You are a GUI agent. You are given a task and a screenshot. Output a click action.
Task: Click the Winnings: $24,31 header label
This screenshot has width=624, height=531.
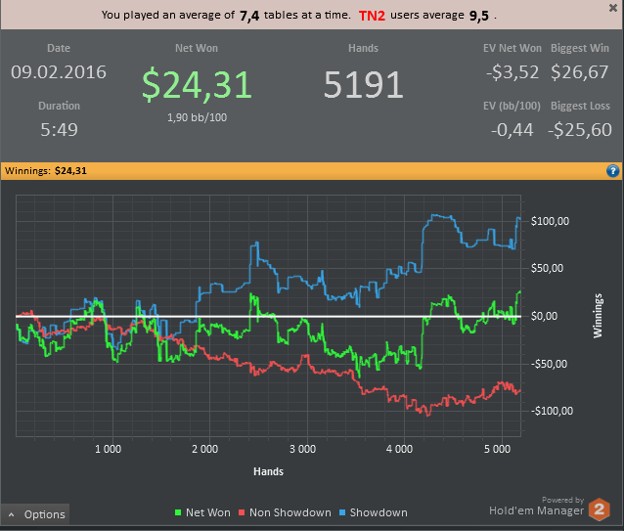tap(46, 171)
